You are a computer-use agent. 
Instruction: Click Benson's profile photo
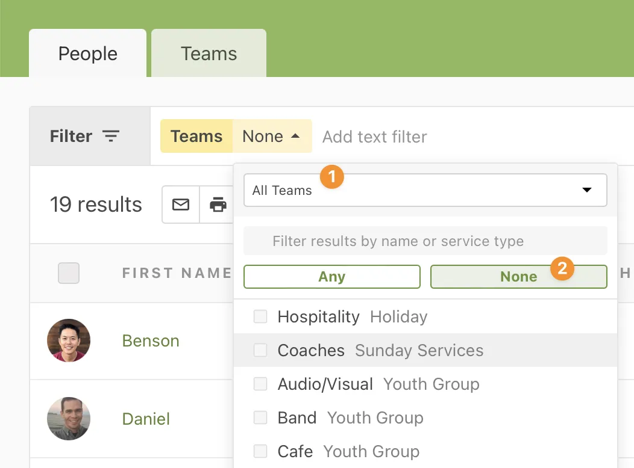68,341
